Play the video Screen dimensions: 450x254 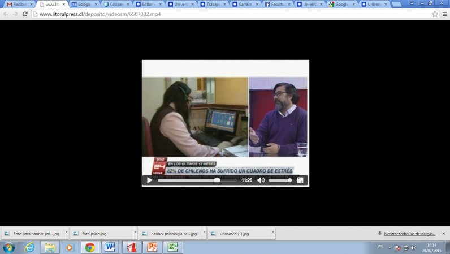pos(149,180)
